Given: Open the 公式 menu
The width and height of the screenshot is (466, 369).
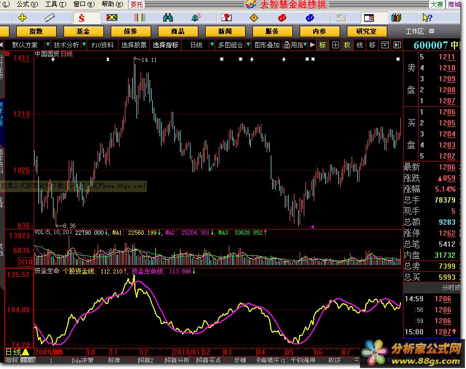Looking at the screenshot, I should coord(27,4).
